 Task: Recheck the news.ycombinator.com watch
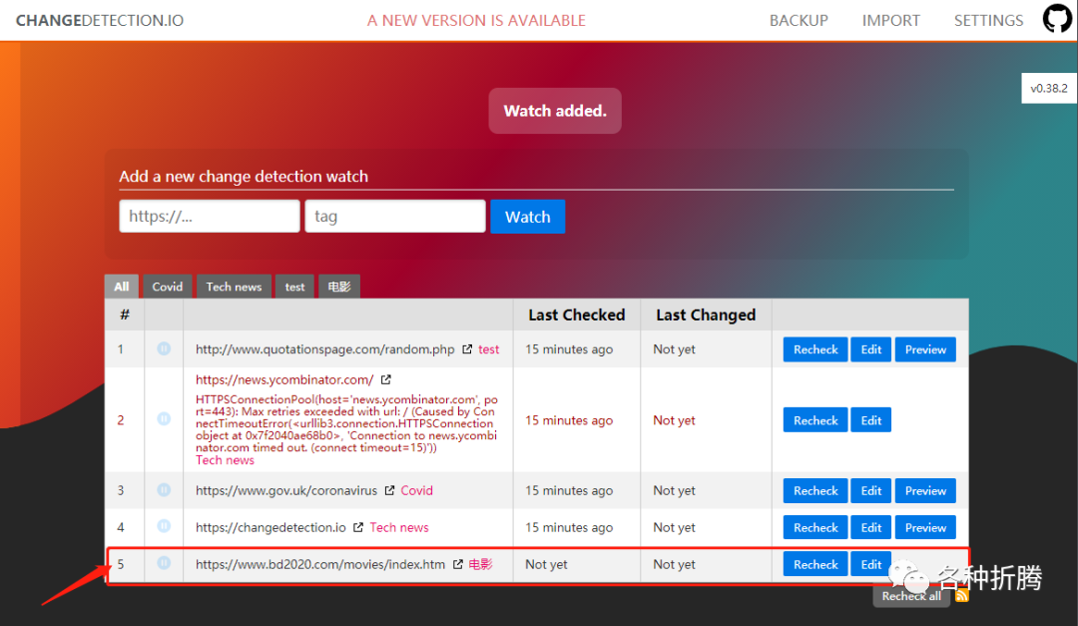(815, 420)
